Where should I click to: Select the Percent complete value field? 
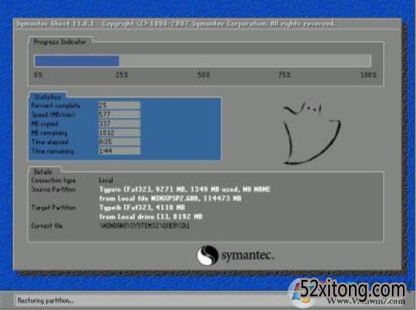tap(119, 105)
